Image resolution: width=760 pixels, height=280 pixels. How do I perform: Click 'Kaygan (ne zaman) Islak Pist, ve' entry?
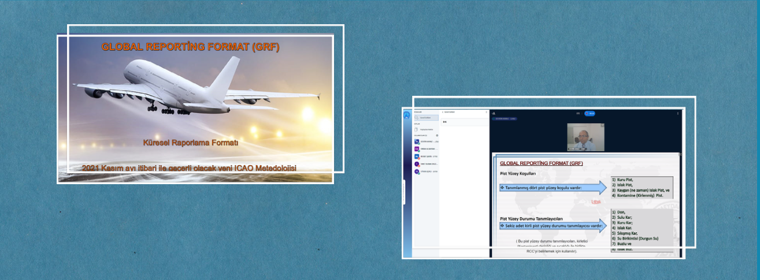click(640, 191)
